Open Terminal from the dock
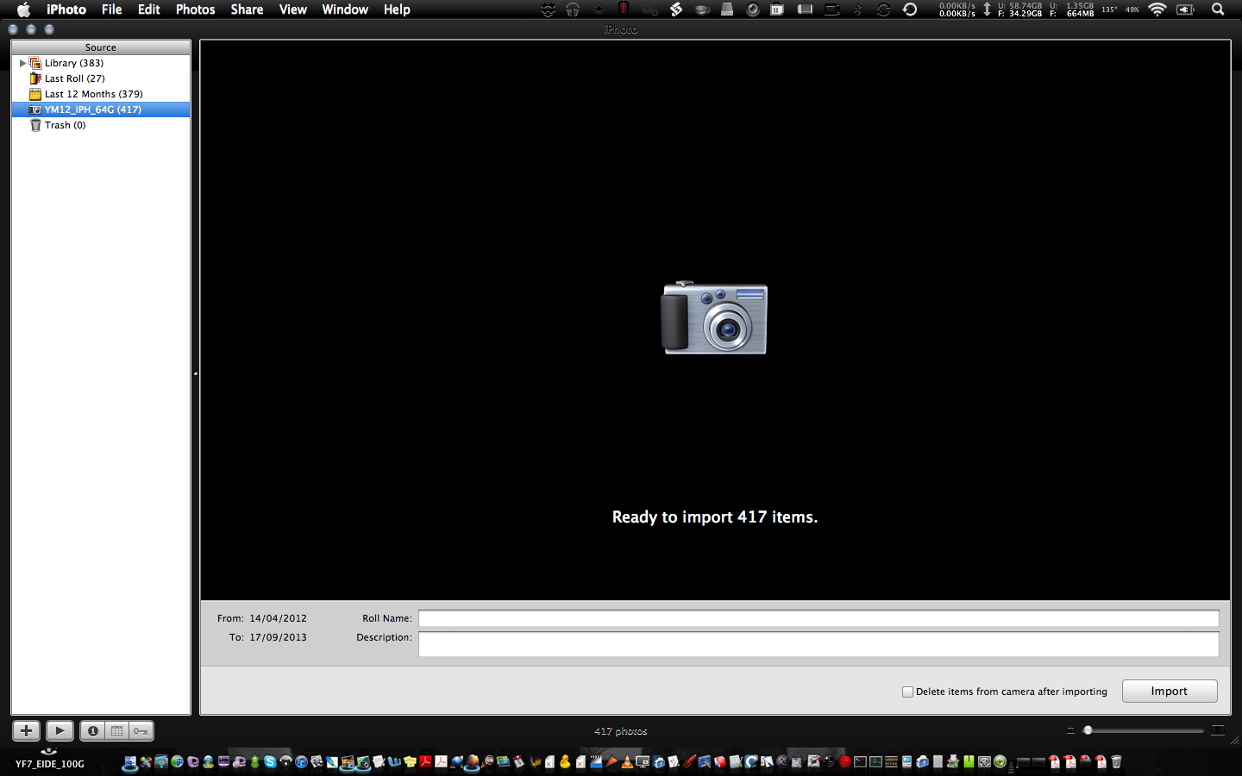 point(860,762)
